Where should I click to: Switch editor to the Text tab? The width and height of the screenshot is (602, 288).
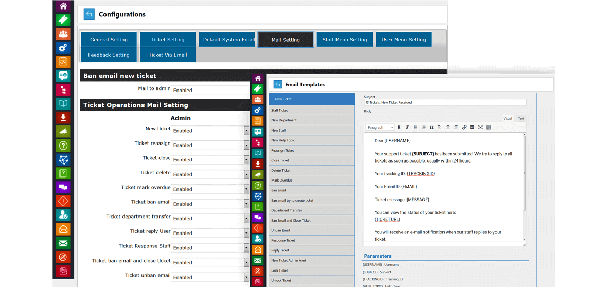tap(521, 119)
